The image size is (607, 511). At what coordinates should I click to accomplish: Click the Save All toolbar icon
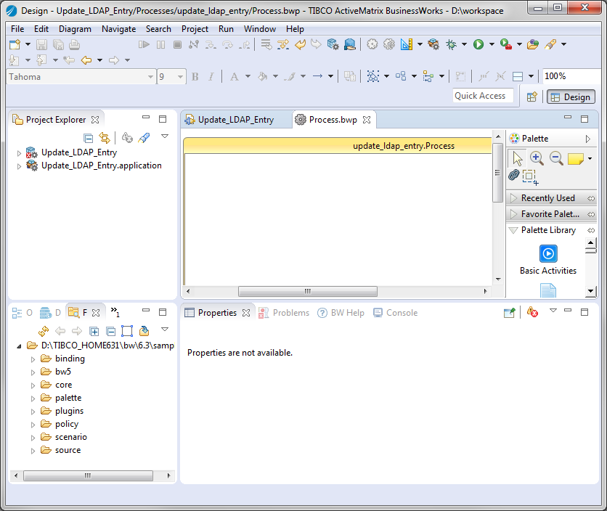pyautogui.click(x=58, y=44)
